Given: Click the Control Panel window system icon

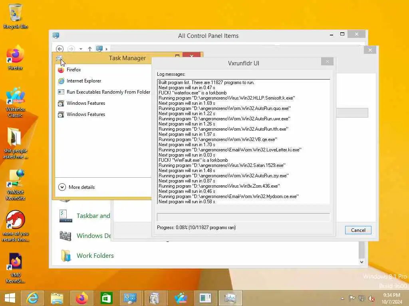Looking at the screenshot, I should (56, 35).
